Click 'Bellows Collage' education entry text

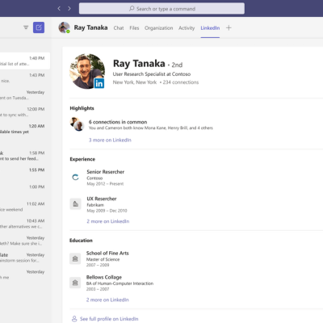(x=104, y=277)
